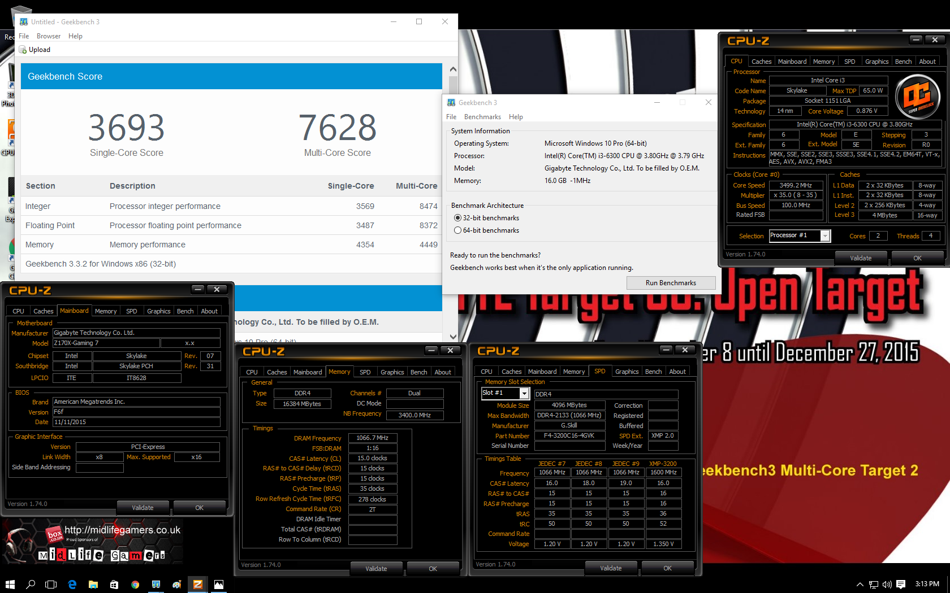This screenshot has width=950, height=593.
Task: Click Single-Core Score value 3693
Action: [127, 128]
